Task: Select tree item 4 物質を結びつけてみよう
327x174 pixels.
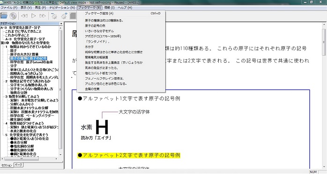Action: [25, 123]
